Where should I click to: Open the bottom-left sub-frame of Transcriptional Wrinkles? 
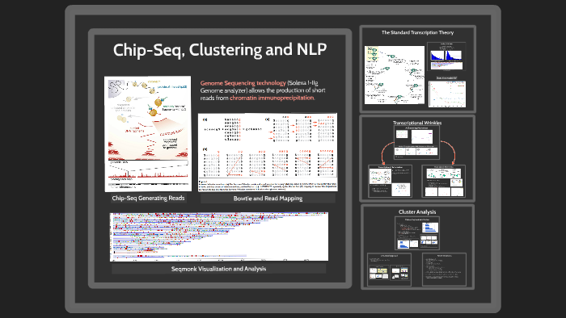[390, 181]
